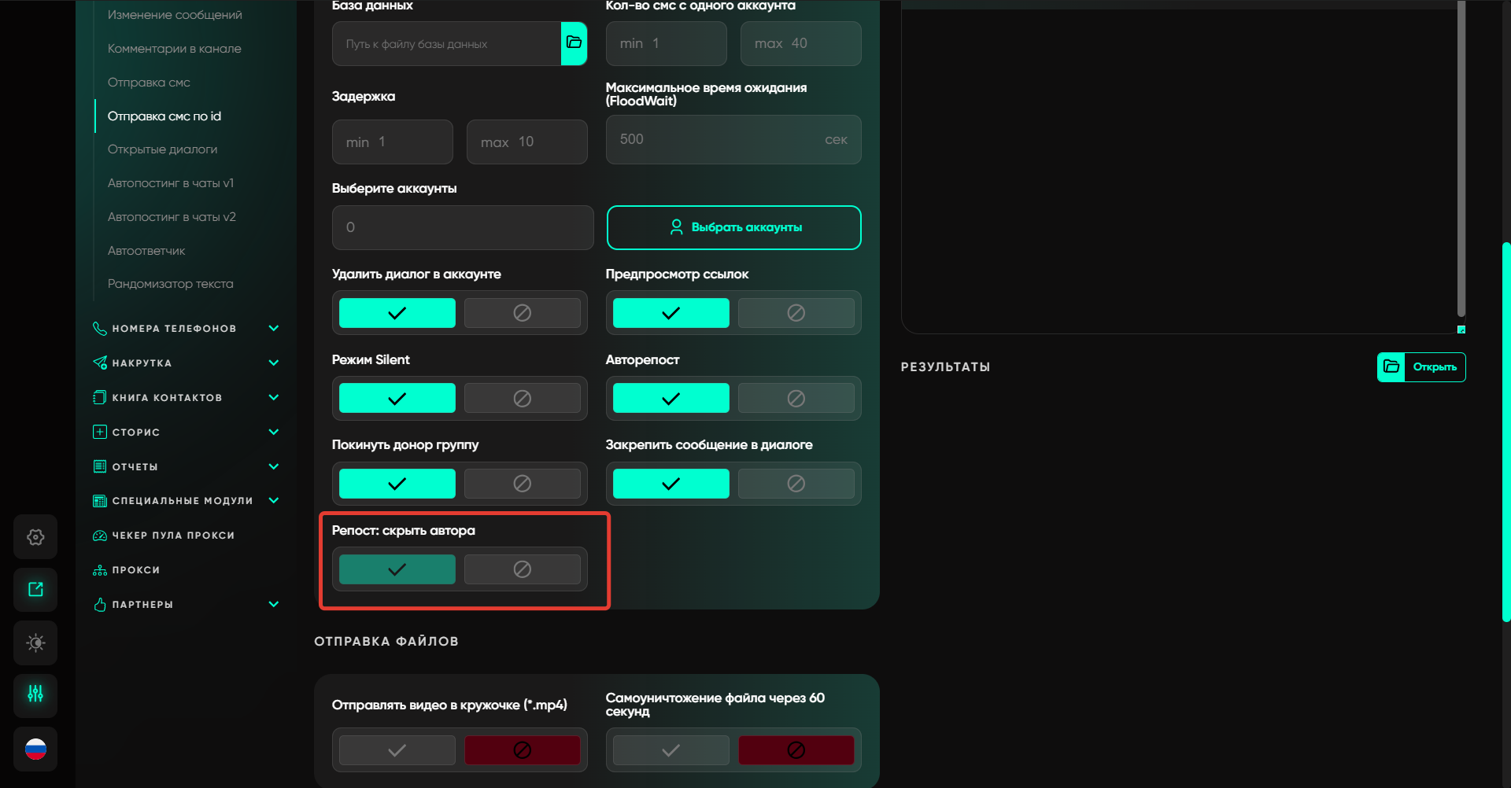Disable Авторепост option
Screen dimensions: 1511x788
(796, 399)
